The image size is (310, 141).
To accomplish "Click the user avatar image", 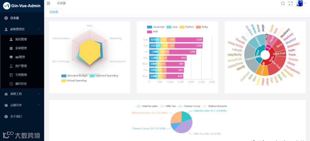I will point(300,3).
